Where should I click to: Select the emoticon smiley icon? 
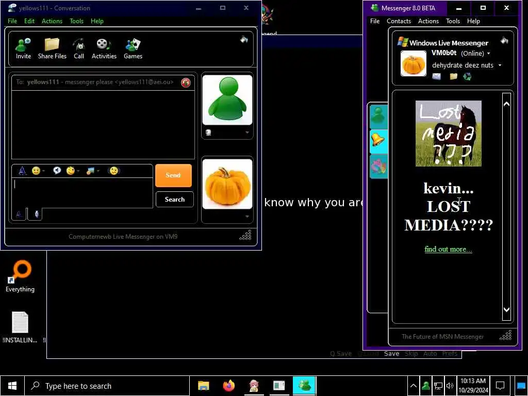tap(36, 171)
